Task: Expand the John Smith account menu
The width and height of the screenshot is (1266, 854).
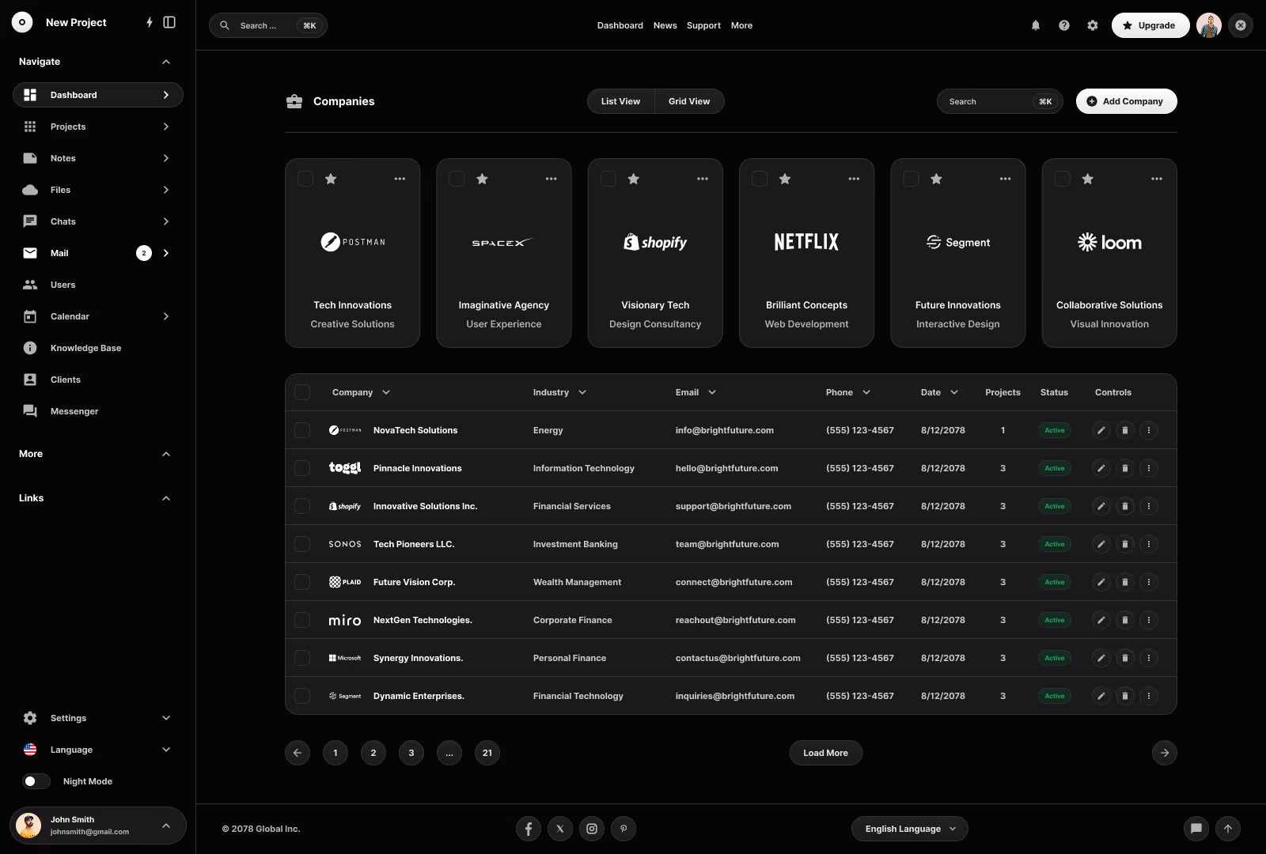Action: (x=166, y=826)
